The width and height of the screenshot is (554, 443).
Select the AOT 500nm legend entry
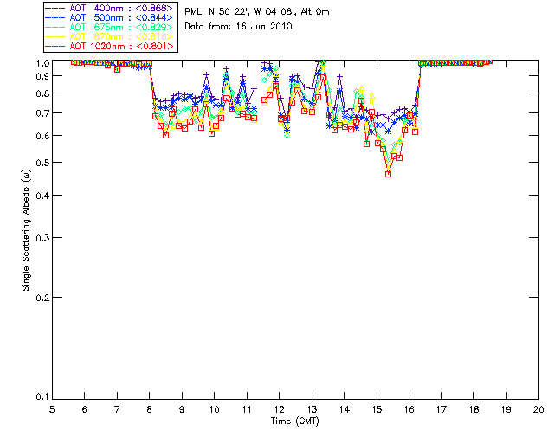[x=109, y=17]
